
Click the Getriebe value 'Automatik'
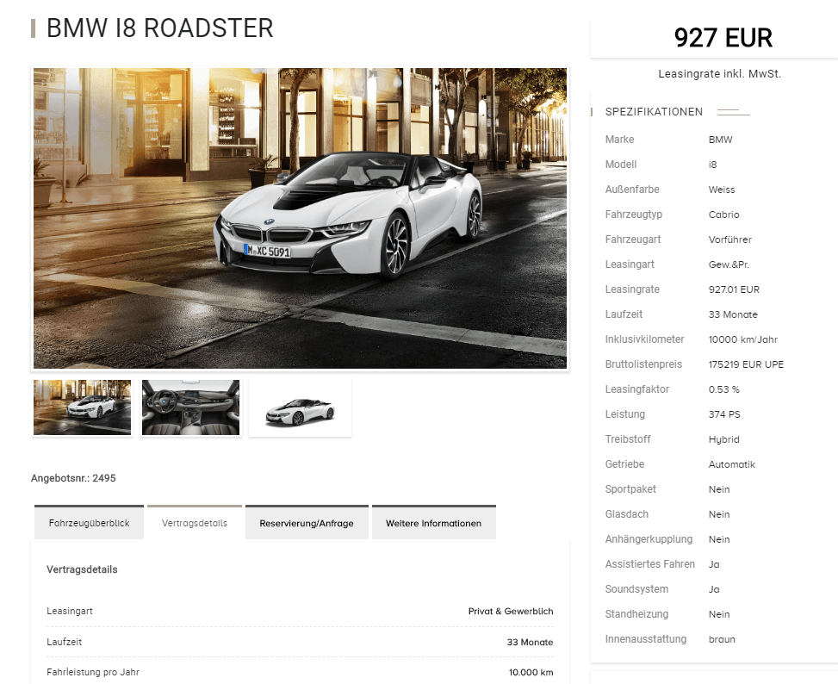click(732, 464)
